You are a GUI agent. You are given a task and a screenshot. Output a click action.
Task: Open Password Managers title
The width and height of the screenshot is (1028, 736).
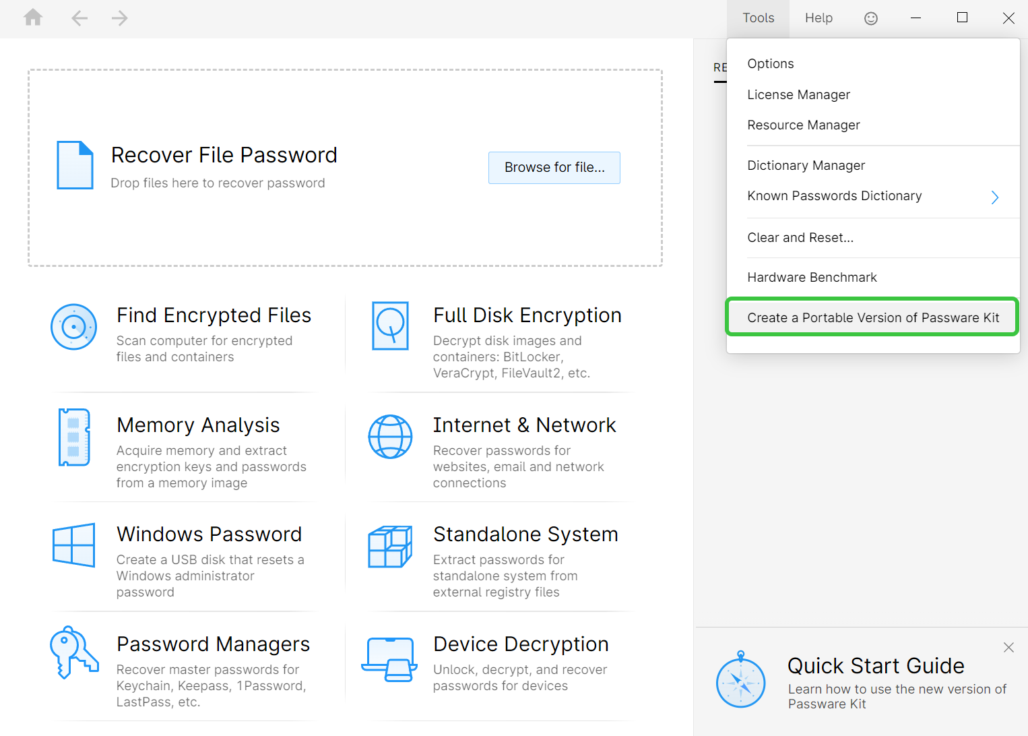[x=214, y=644]
